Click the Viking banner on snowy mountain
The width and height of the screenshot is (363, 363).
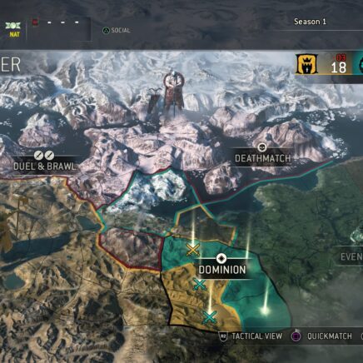point(174,94)
